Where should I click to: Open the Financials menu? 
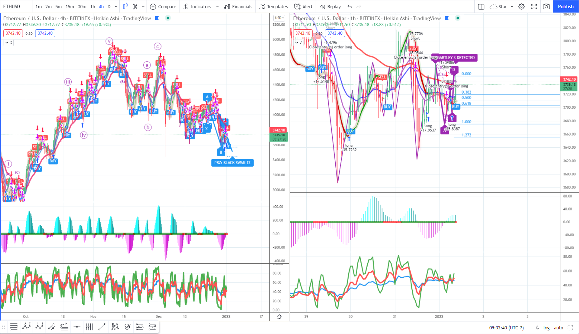[238, 6]
